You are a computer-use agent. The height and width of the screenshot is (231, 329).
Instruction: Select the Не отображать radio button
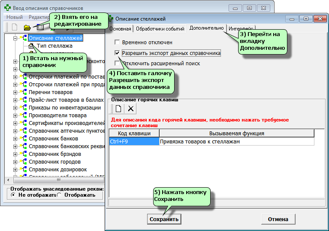click(x=13, y=195)
